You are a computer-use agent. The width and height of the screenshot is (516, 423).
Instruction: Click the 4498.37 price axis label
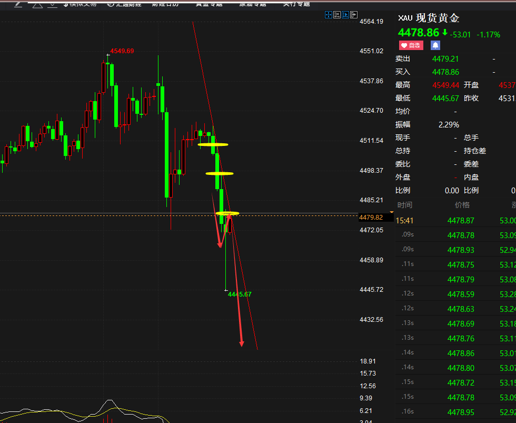(371, 171)
